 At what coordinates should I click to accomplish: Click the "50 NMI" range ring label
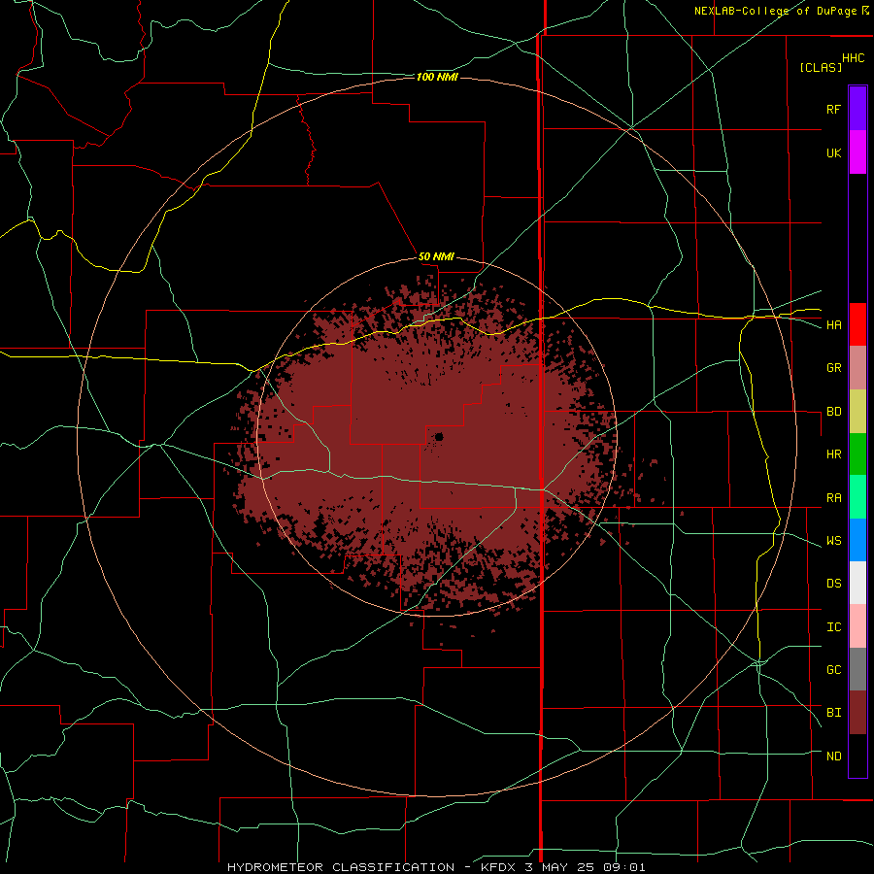point(436,257)
